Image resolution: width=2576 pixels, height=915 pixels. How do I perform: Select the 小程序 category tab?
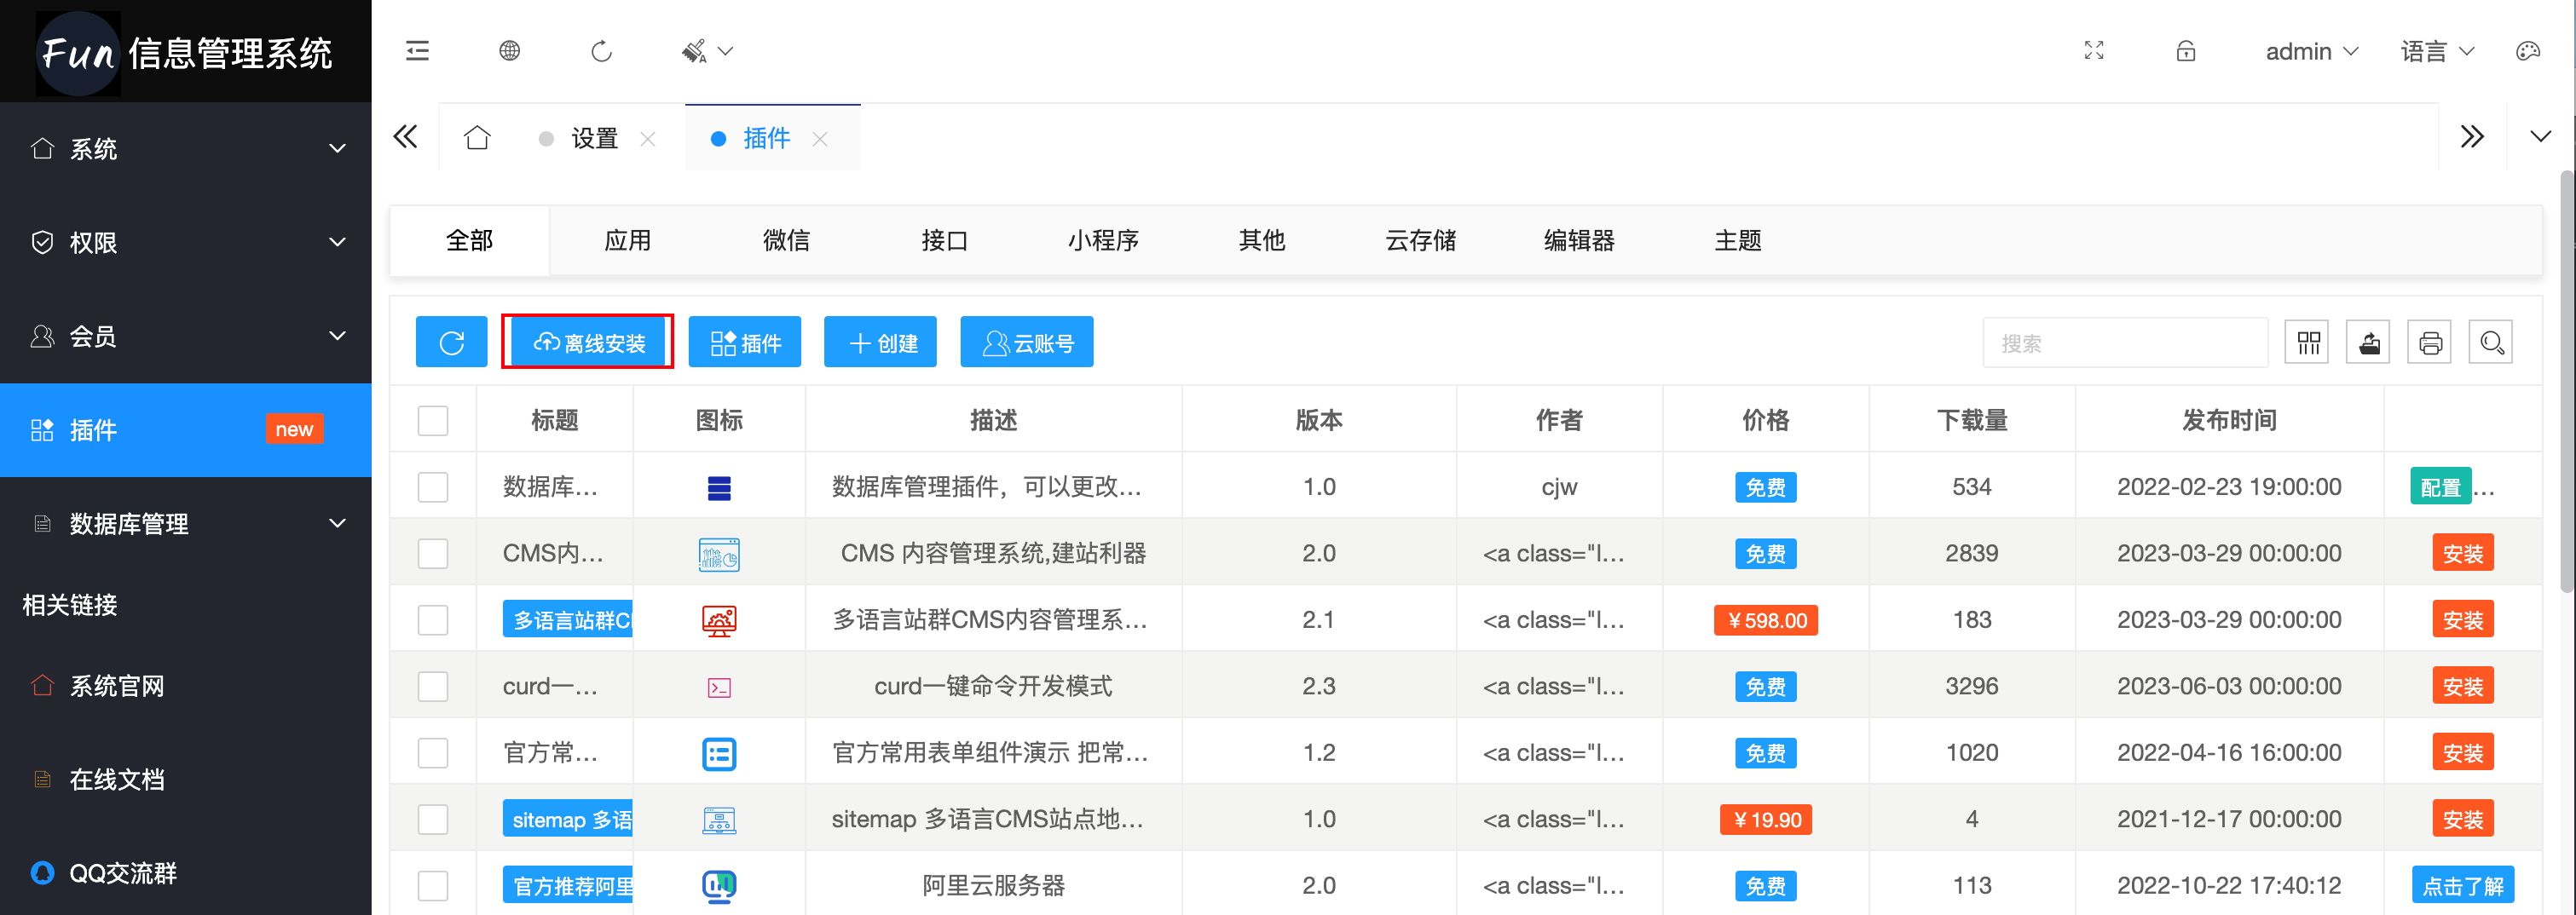[1104, 241]
